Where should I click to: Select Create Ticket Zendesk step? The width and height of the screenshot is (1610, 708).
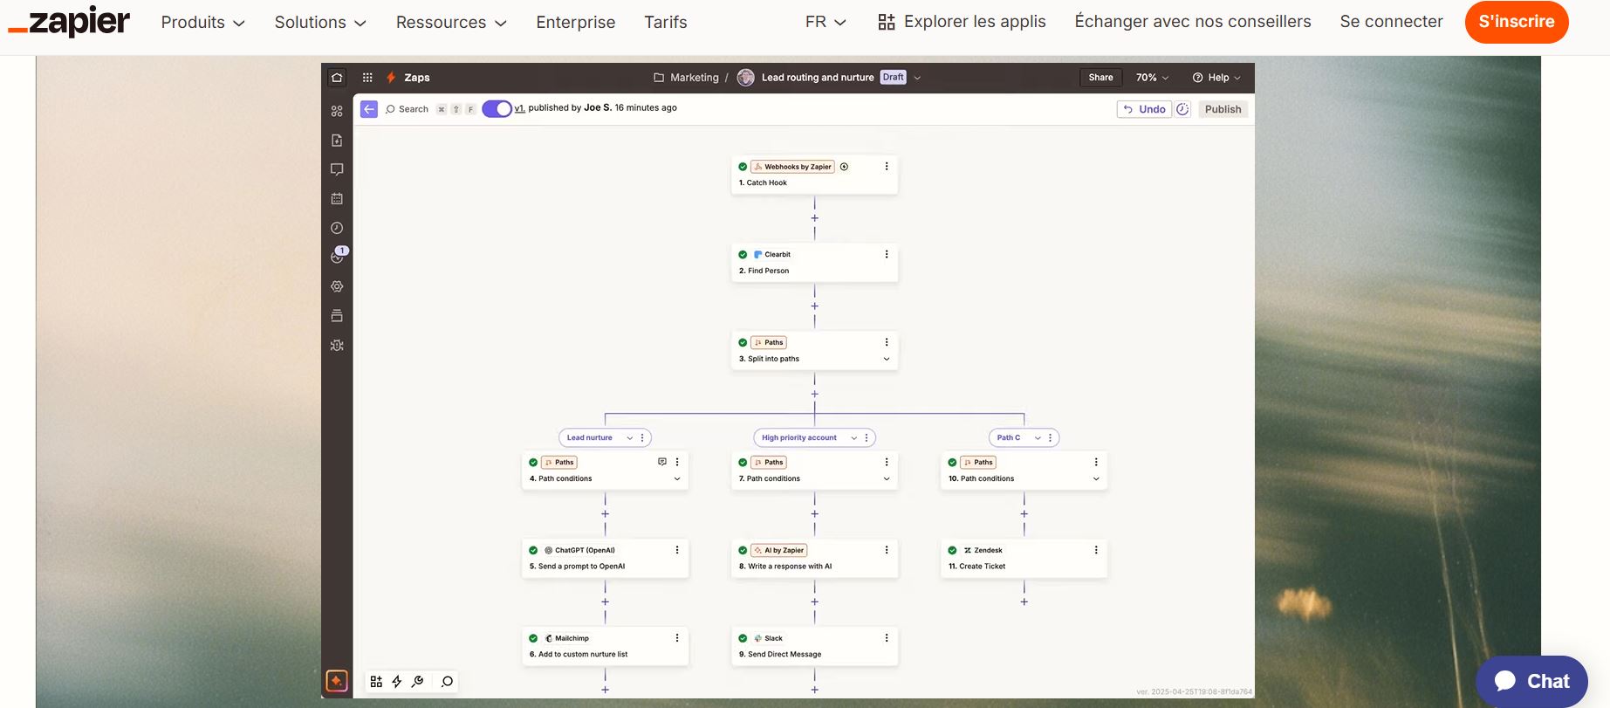[x=1024, y=559]
